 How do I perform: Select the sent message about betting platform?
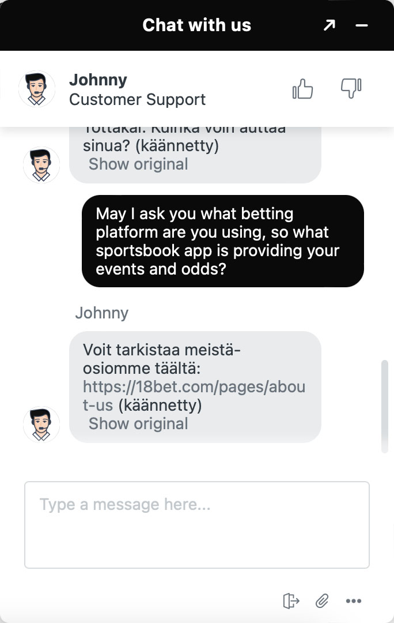click(x=222, y=241)
